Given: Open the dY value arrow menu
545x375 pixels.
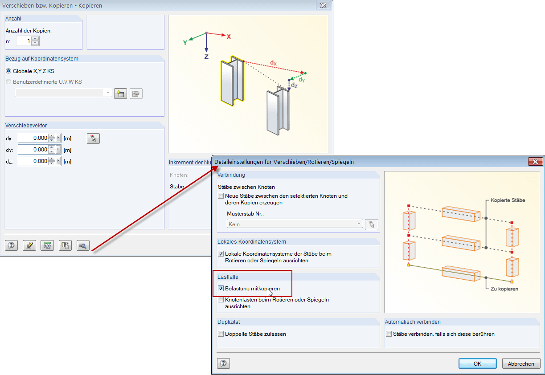Looking at the screenshot, I should click(58, 150).
